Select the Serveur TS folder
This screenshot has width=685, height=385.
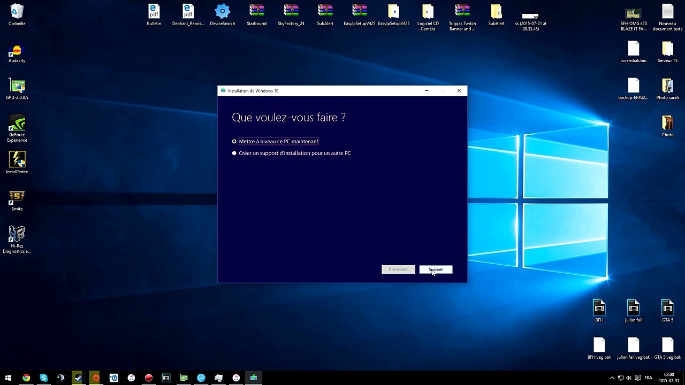click(668, 52)
